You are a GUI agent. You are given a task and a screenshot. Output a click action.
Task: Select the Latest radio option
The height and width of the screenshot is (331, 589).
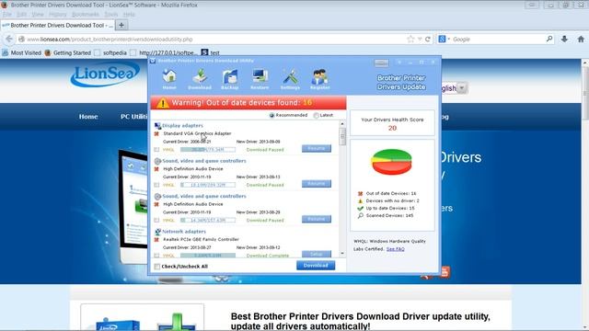coord(317,115)
